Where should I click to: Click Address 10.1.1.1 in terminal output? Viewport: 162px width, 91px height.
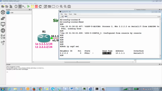120,53
